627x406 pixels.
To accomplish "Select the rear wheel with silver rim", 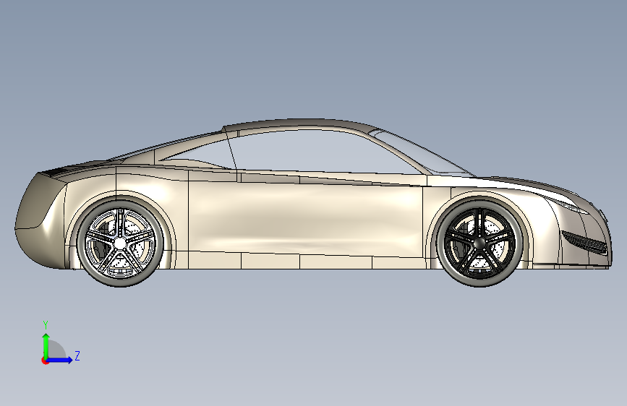I will pos(120,243).
